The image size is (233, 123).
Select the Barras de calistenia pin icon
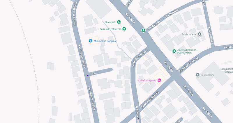124,29
